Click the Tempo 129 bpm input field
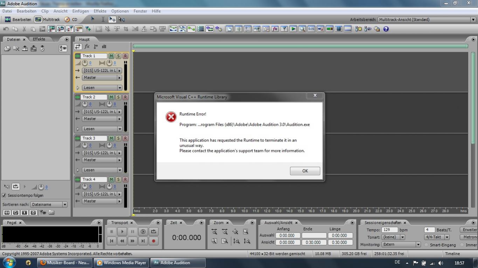Viewport: 478px width, 268px height. [389, 230]
